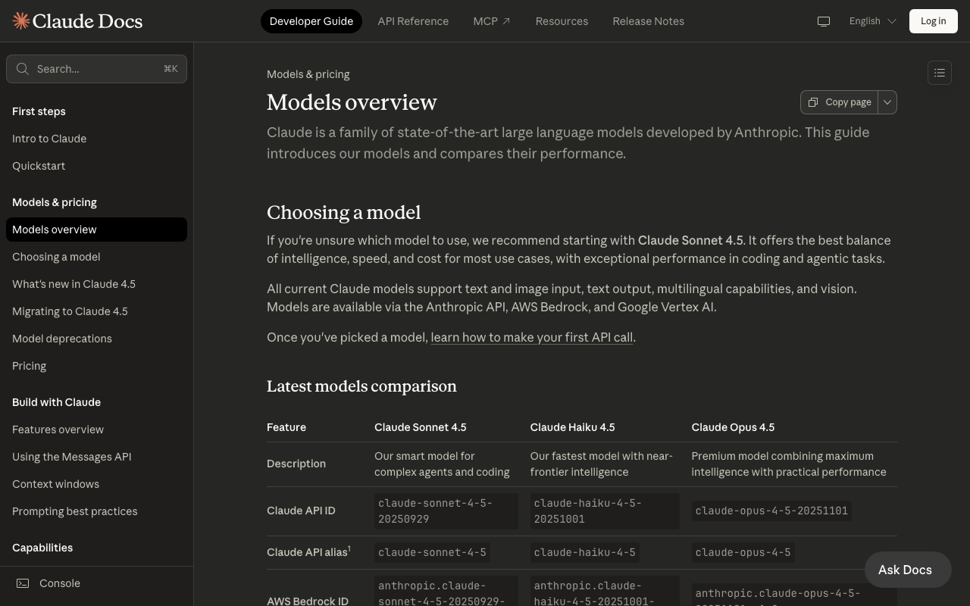This screenshot has height=606, width=970.
Task: Click the Claude Opus 4.5 column header
Action: [x=734, y=427]
